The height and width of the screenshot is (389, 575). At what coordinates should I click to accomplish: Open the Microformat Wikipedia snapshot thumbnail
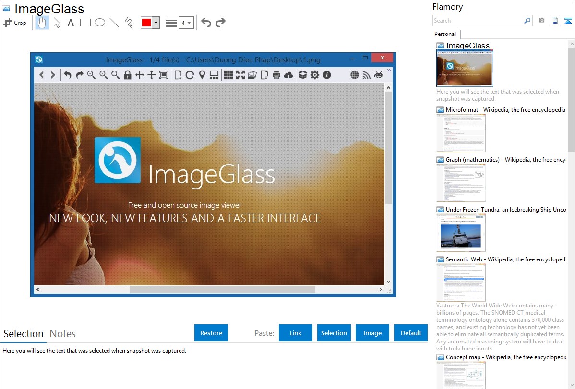(x=461, y=133)
